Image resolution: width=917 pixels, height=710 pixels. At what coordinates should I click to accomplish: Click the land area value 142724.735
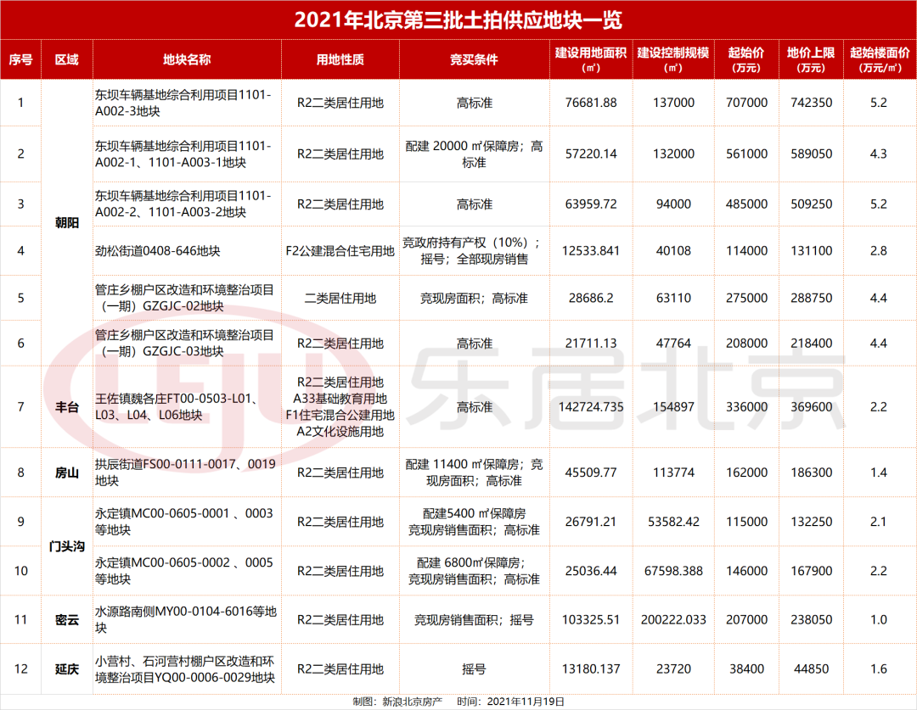pyautogui.click(x=592, y=407)
